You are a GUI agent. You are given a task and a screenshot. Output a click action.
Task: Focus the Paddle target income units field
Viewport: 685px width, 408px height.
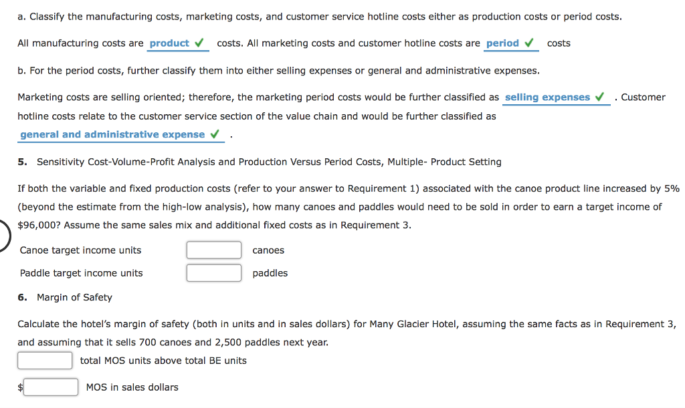pos(214,273)
